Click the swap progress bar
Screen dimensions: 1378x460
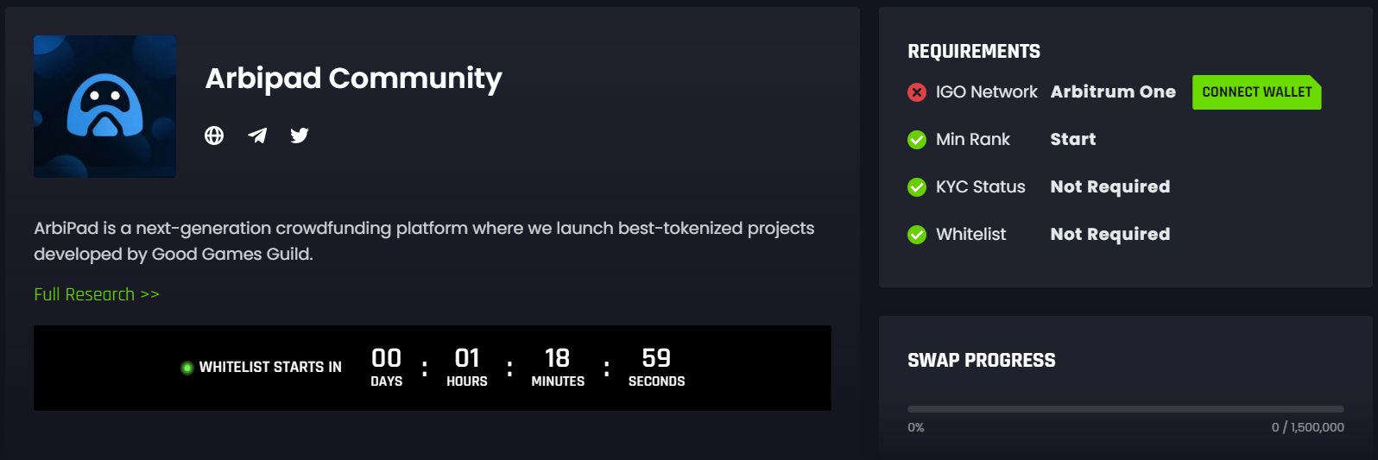coord(1126,409)
